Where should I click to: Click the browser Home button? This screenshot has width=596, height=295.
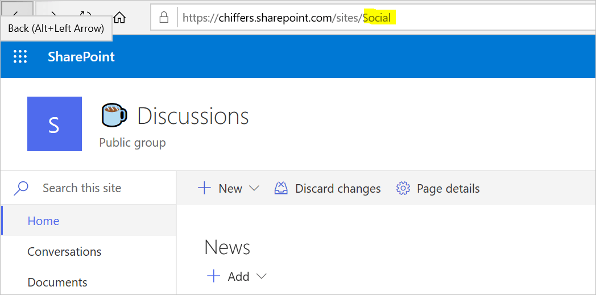click(119, 16)
